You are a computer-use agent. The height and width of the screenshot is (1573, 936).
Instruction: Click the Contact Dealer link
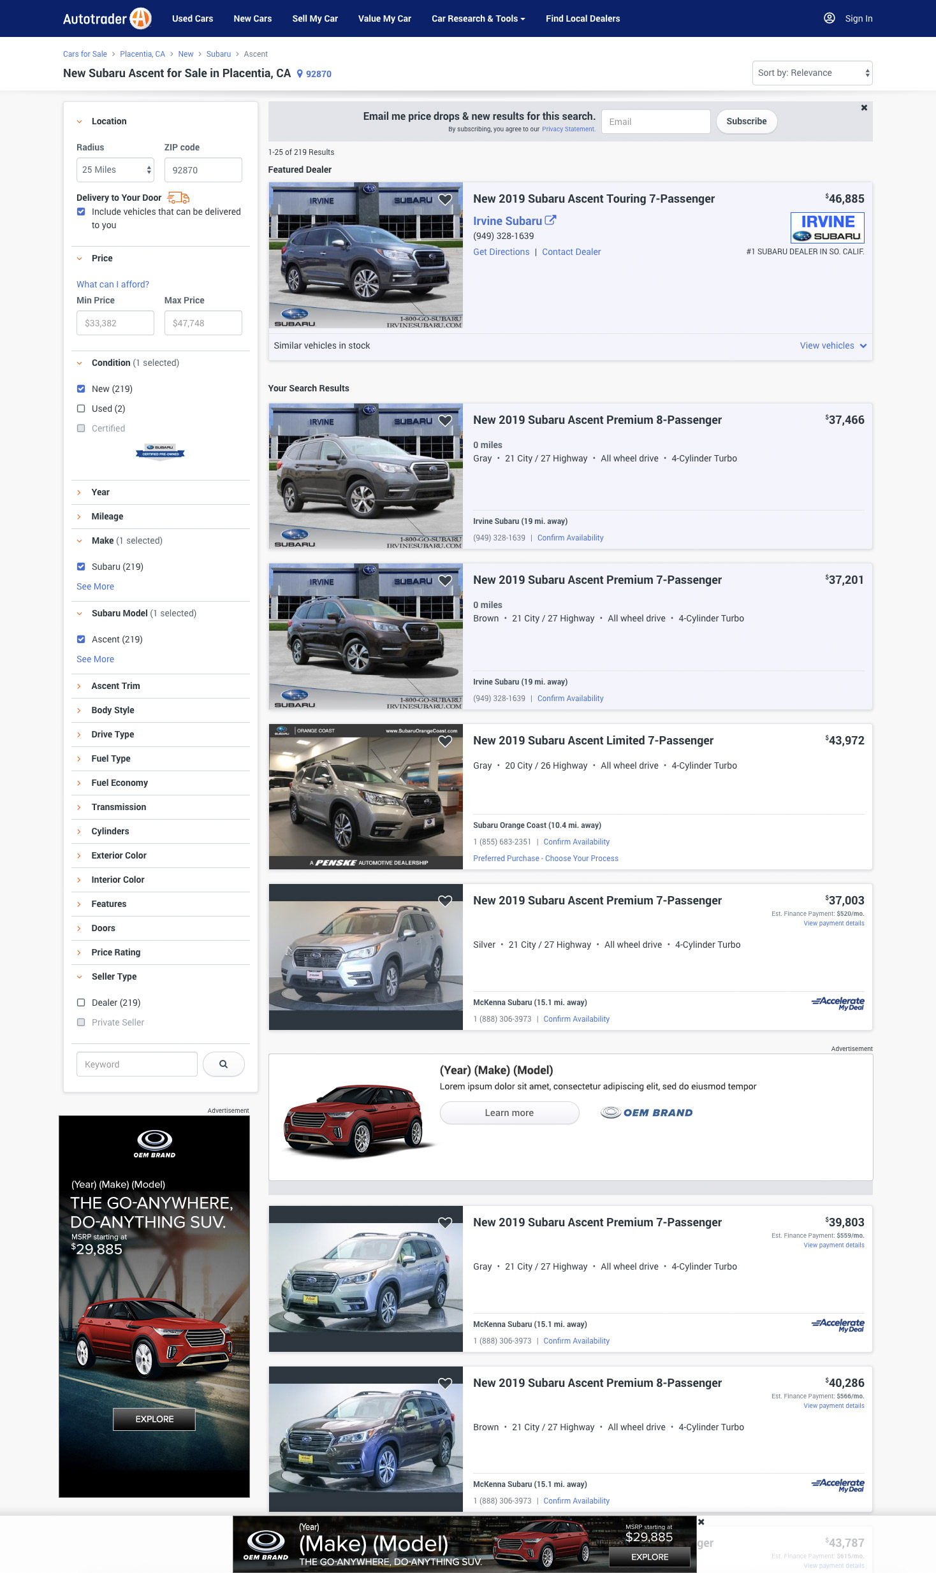571,252
